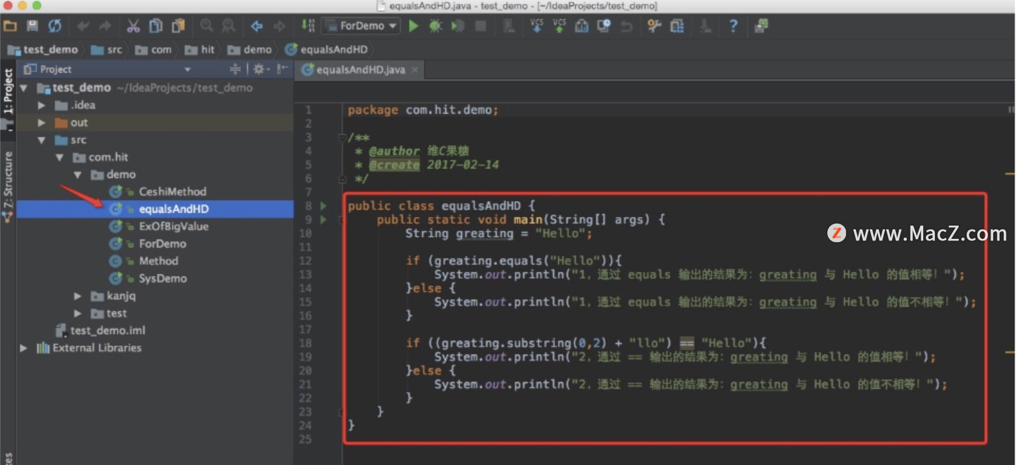Expand External Libraries node
The width and height of the screenshot is (1017, 465).
coord(24,348)
